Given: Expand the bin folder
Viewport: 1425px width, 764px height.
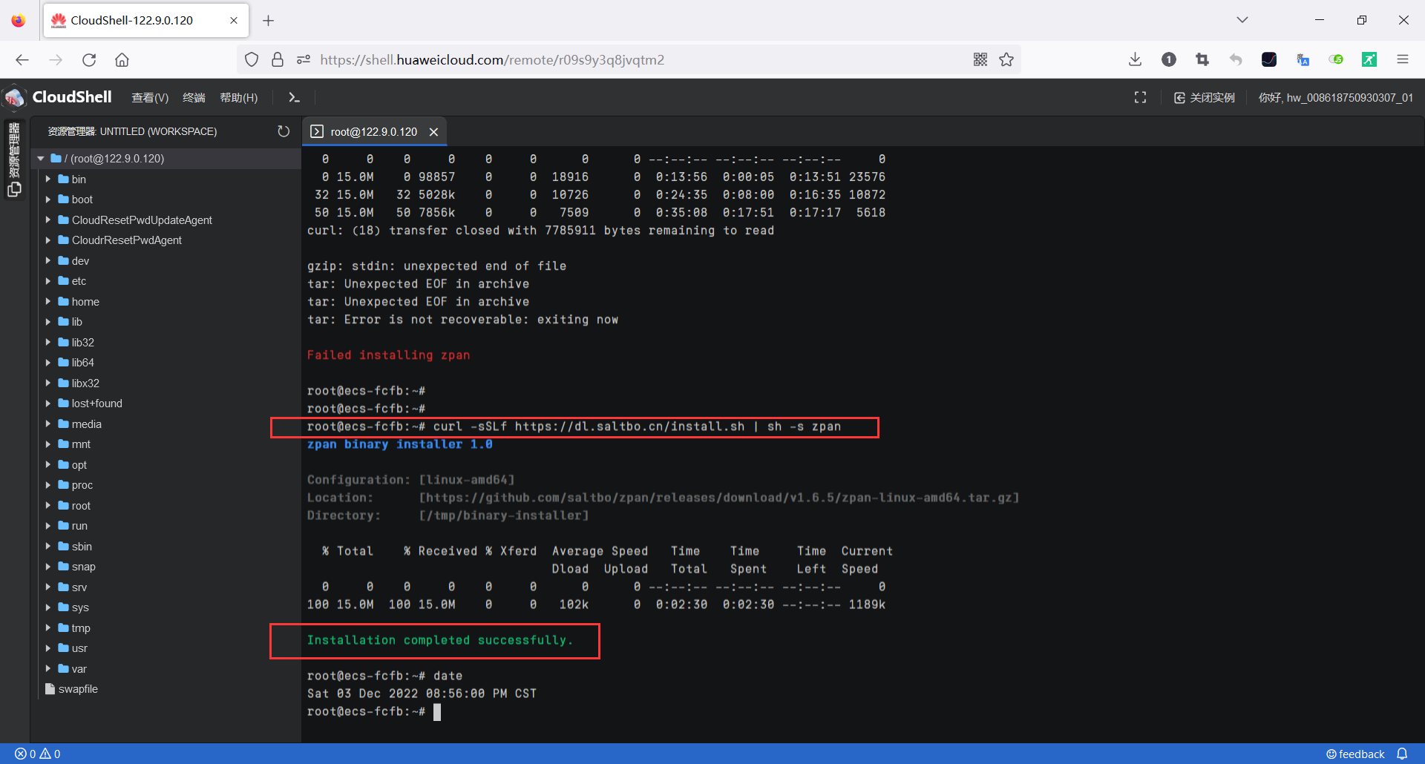Looking at the screenshot, I should click(x=47, y=180).
